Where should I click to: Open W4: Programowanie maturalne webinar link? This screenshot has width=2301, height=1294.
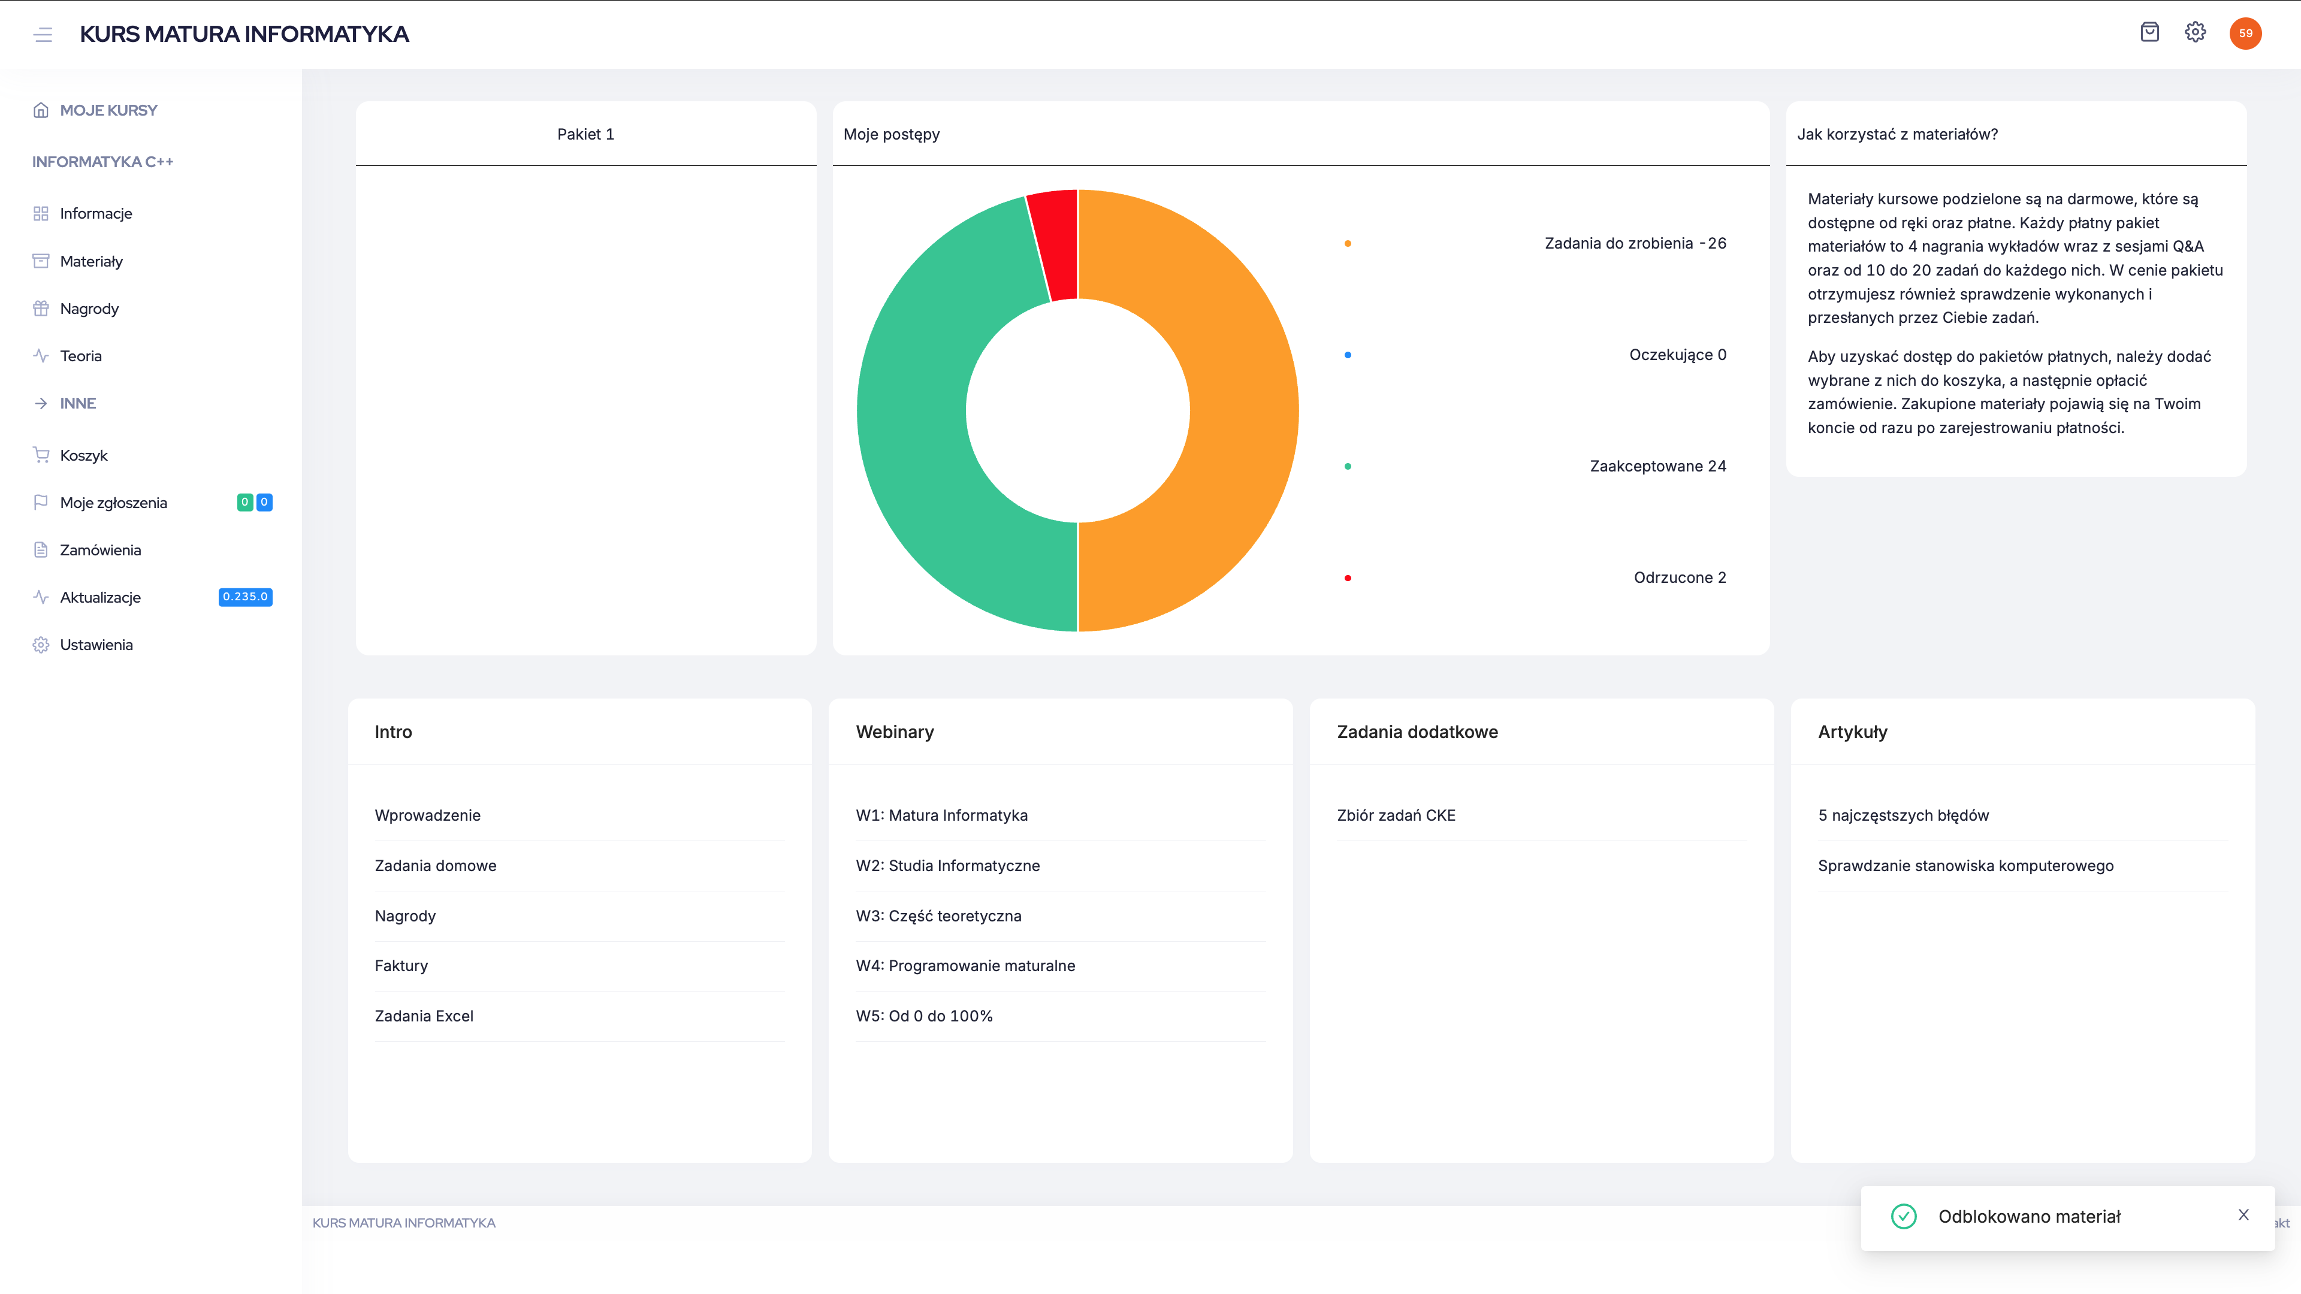tap(965, 965)
